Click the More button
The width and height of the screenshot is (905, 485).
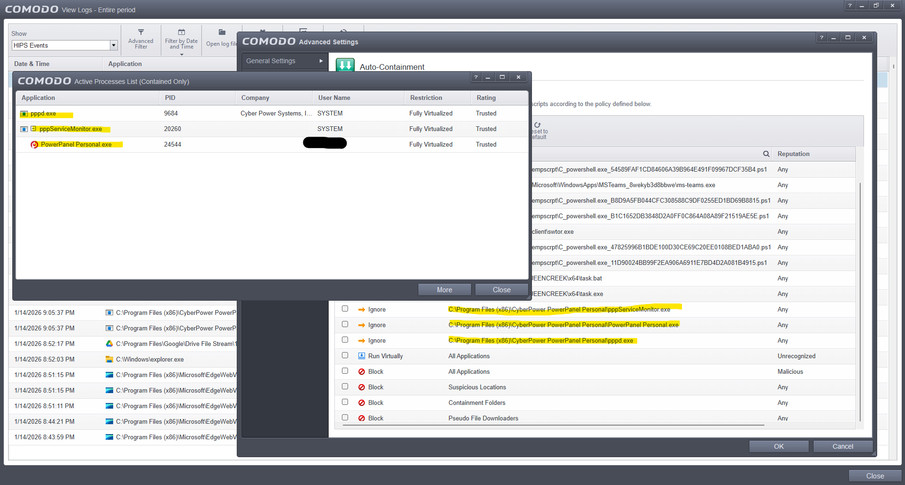click(444, 290)
